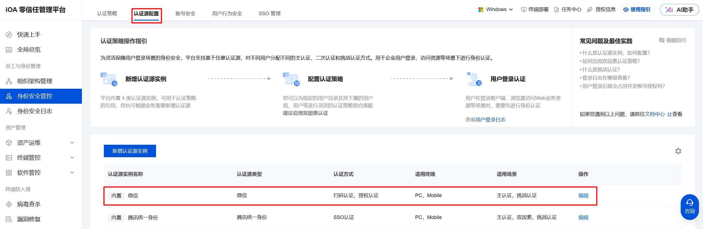Image resolution: width=703 pixels, height=229 pixels.
Task: Open the 用户登录日志 link
Action: [490, 120]
